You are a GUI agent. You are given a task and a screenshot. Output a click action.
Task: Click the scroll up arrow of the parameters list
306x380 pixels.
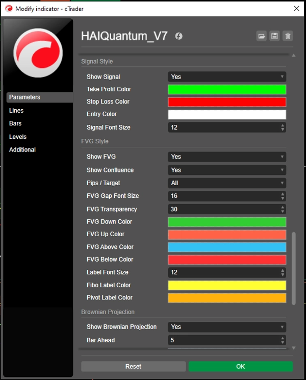(294, 56)
